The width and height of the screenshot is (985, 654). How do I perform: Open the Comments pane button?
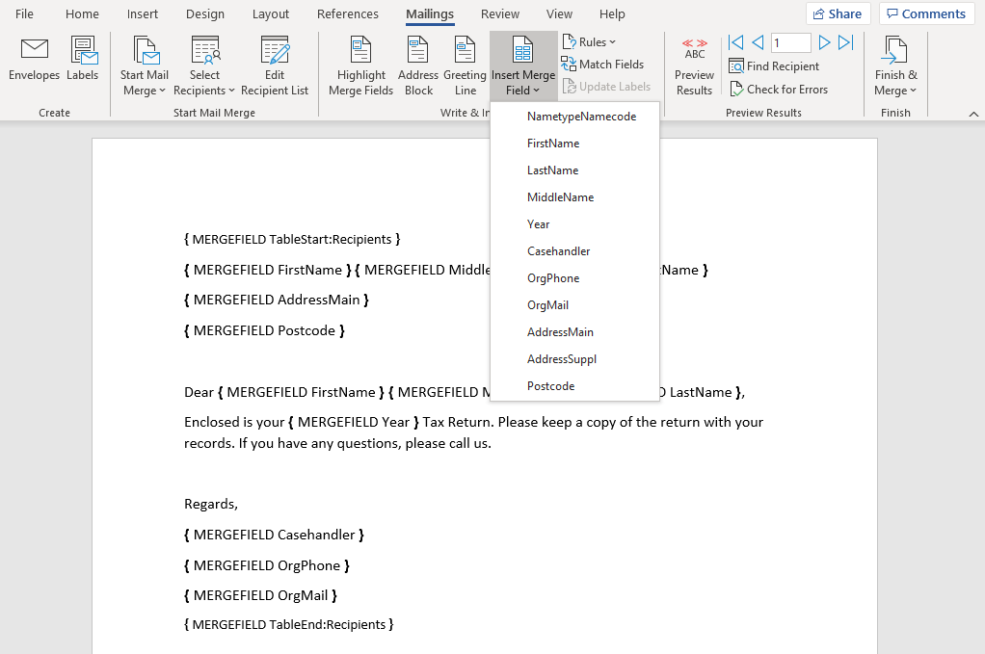click(926, 14)
